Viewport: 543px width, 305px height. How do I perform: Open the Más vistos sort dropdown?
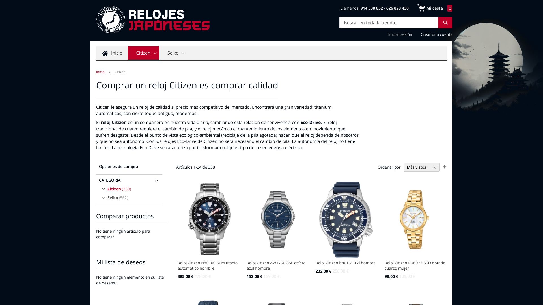[421, 167]
